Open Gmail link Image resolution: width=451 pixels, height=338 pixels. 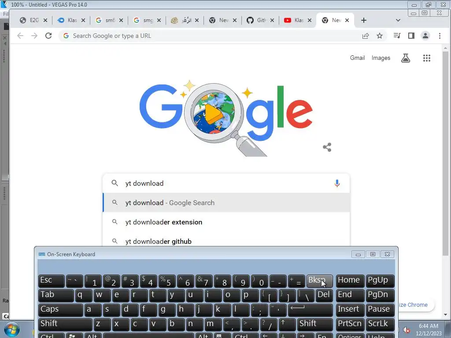[x=357, y=58]
